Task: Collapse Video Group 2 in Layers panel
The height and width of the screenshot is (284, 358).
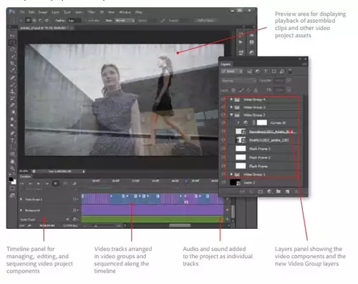Action: point(231,115)
